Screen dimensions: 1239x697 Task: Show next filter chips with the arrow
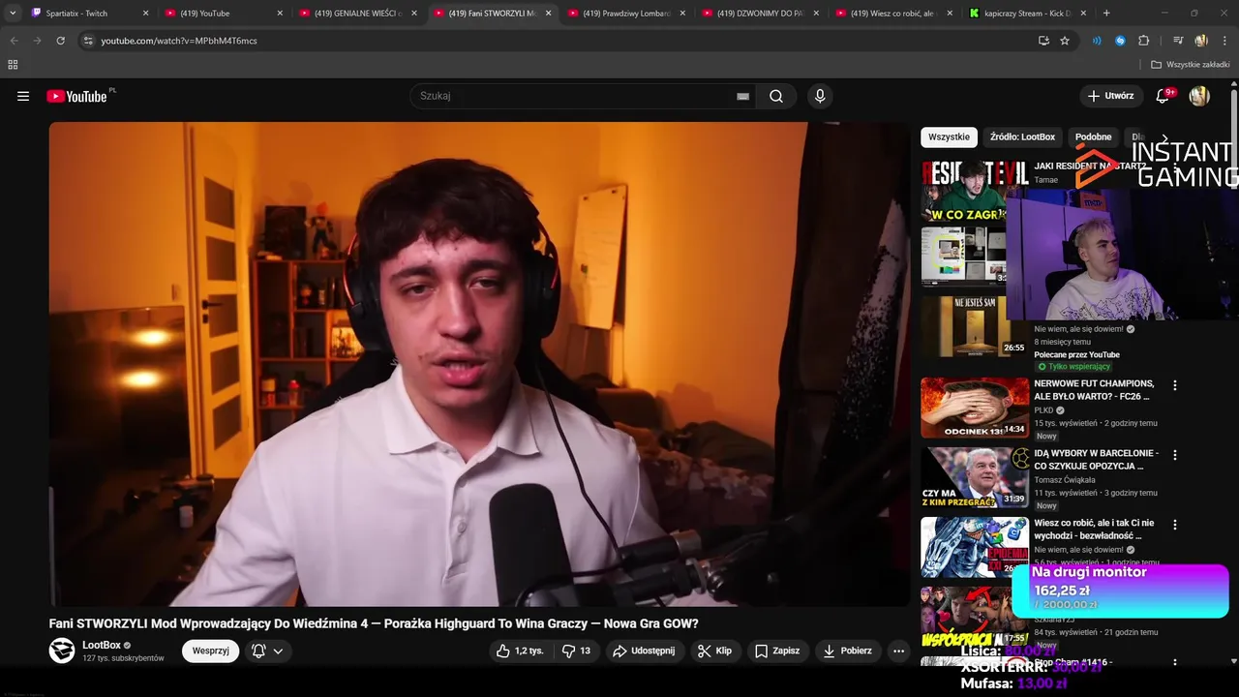pos(1164,137)
